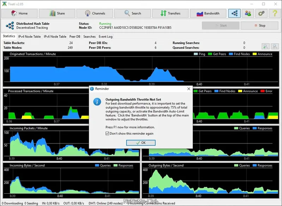The height and width of the screenshot is (206, 282).
Task: Open Help question mark icon
Action: point(275,13)
